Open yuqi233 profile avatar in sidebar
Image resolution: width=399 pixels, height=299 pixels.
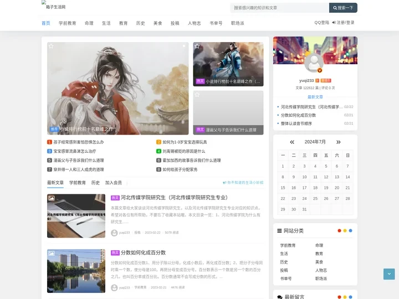[x=314, y=63]
